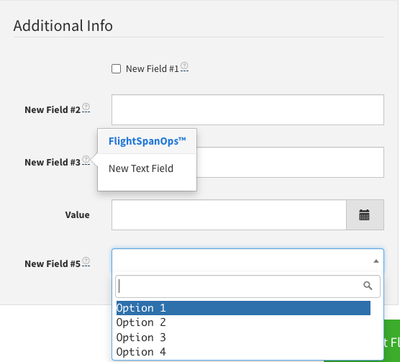Click help icon beside New Field #5
The width and height of the screenshot is (400, 362).
pyautogui.click(x=86, y=261)
